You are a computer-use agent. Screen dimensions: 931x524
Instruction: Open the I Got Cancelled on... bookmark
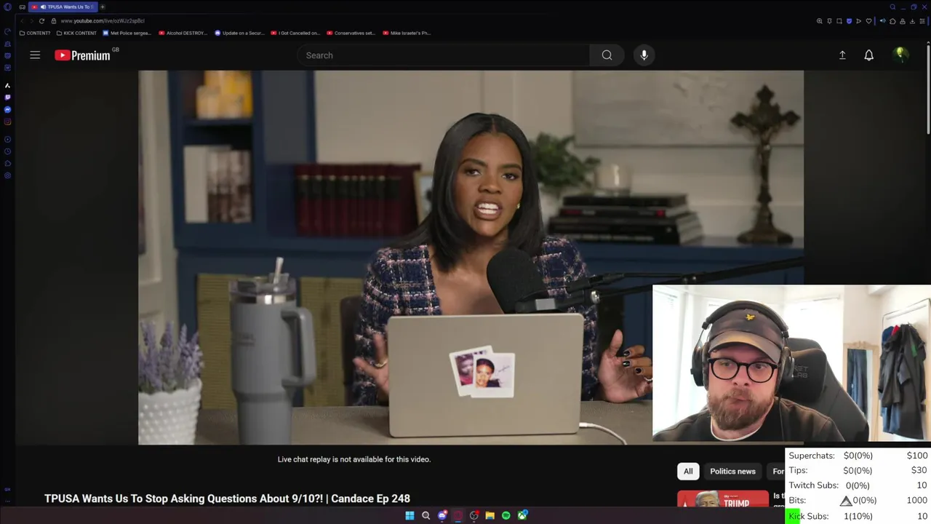click(x=295, y=33)
